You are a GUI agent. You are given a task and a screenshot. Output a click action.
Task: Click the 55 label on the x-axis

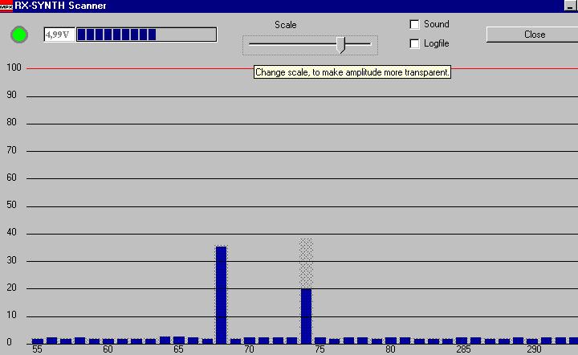[37, 349]
